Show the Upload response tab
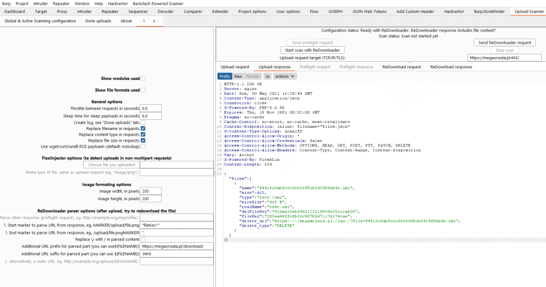546x287 pixels. [x=275, y=67]
